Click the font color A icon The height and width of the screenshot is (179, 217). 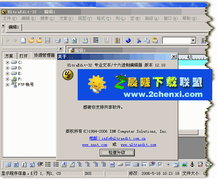click(64, 164)
